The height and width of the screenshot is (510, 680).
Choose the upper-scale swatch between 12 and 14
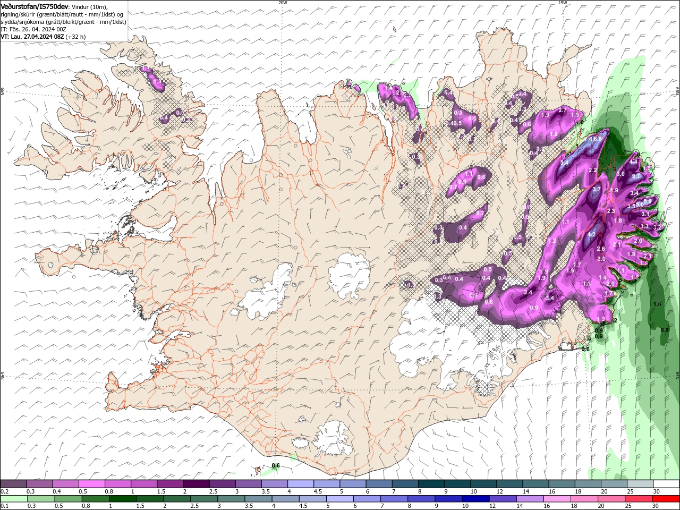508,484
